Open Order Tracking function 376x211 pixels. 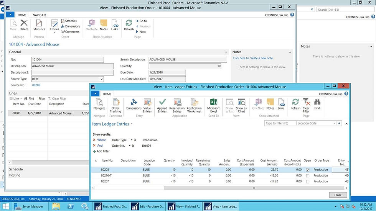[x=115, y=106]
